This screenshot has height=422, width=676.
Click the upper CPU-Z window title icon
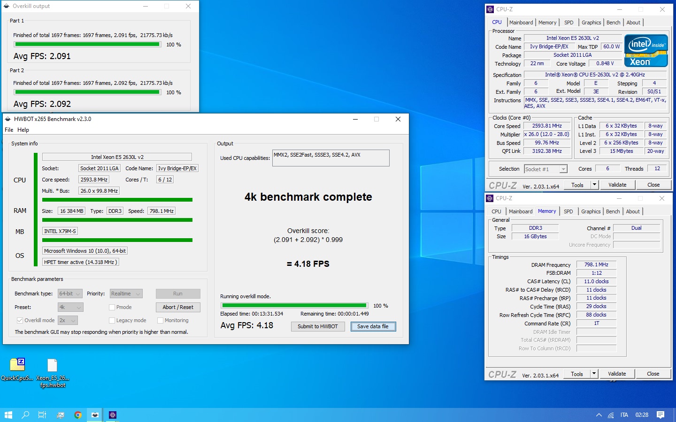click(490, 9)
